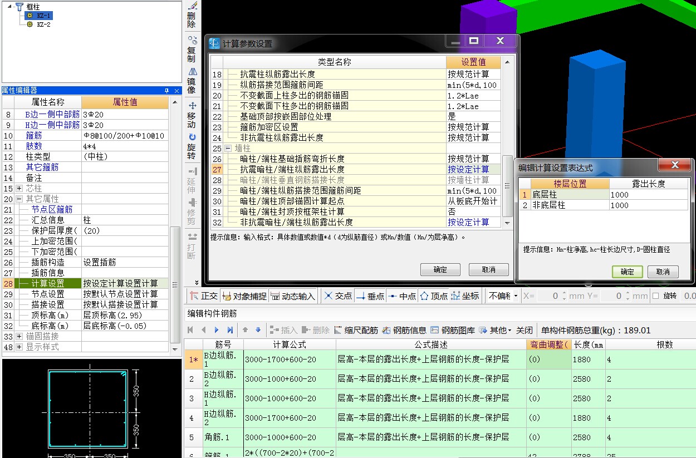Go to previous rebar record
The image size is (696, 458).
click(204, 330)
